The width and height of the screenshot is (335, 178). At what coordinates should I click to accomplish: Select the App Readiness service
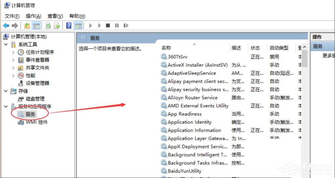pyautogui.click(x=185, y=114)
